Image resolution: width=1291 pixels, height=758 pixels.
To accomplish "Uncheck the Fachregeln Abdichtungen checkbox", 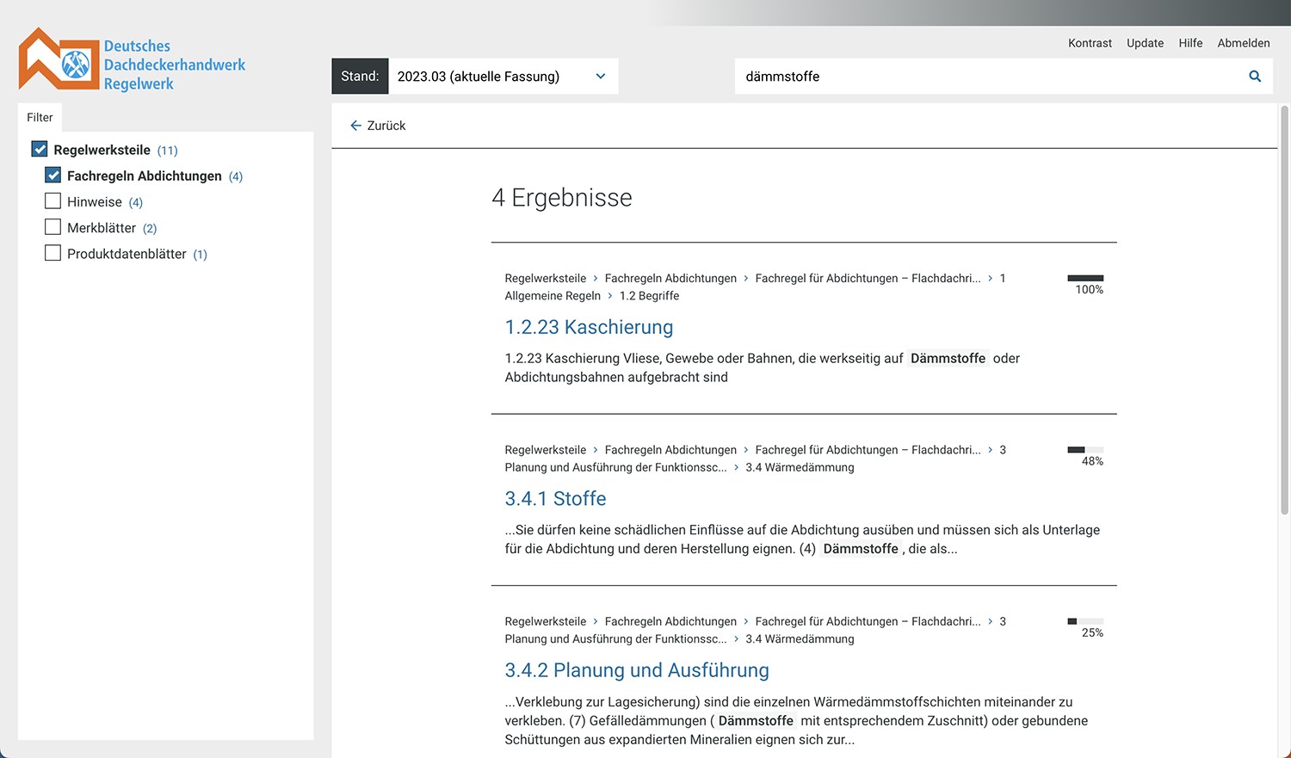I will [53, 176].
